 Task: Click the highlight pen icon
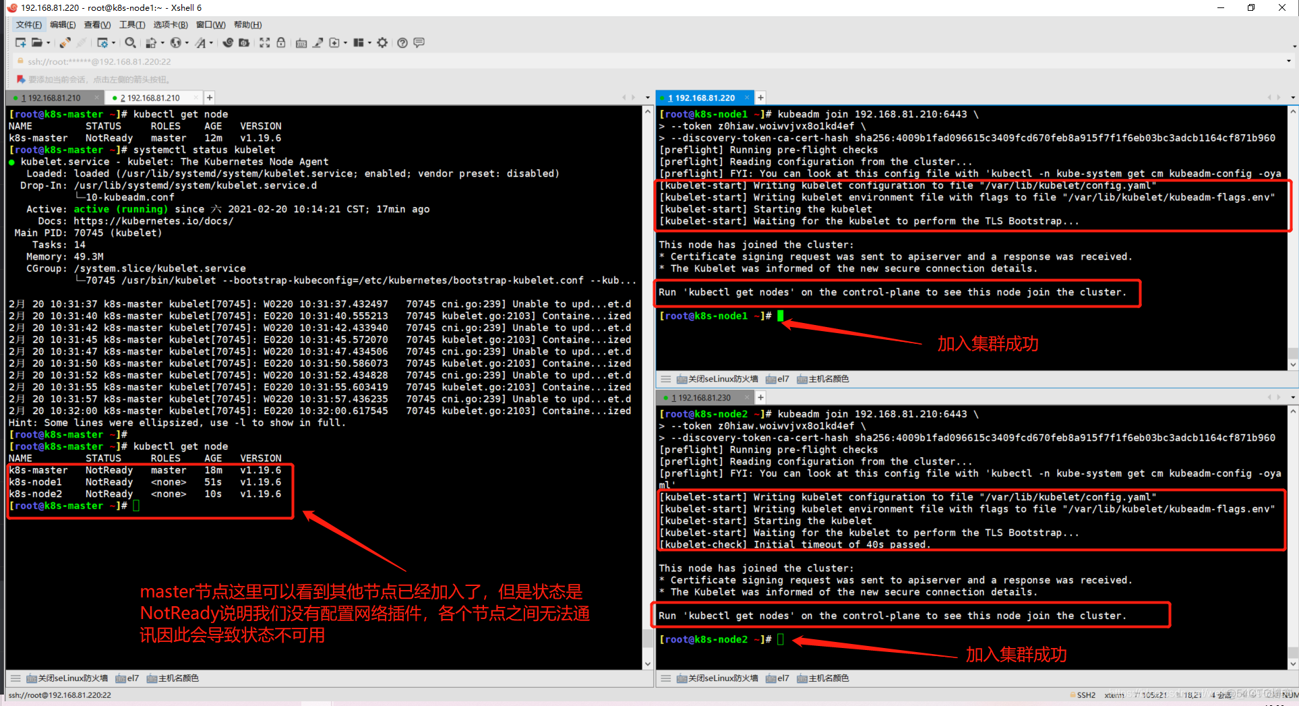click(318, 42)
